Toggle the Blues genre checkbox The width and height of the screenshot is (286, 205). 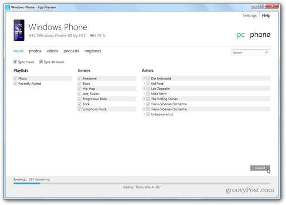pyautogui.click(x=79, y=84)
